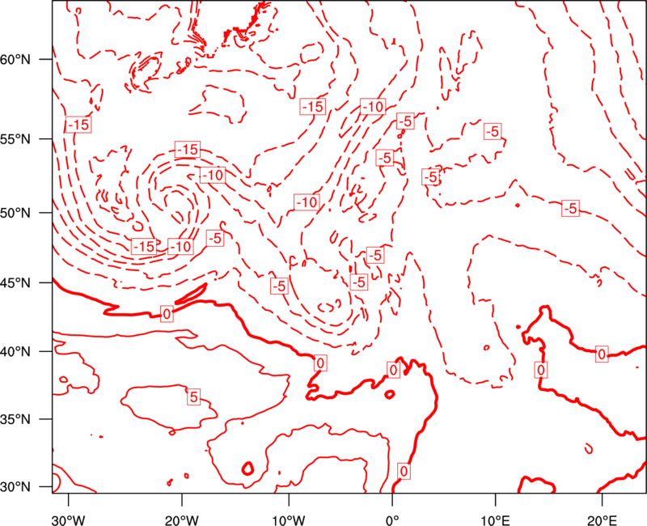
Task: Click the 10°W longitude axis label
Action: coord(288,520)
